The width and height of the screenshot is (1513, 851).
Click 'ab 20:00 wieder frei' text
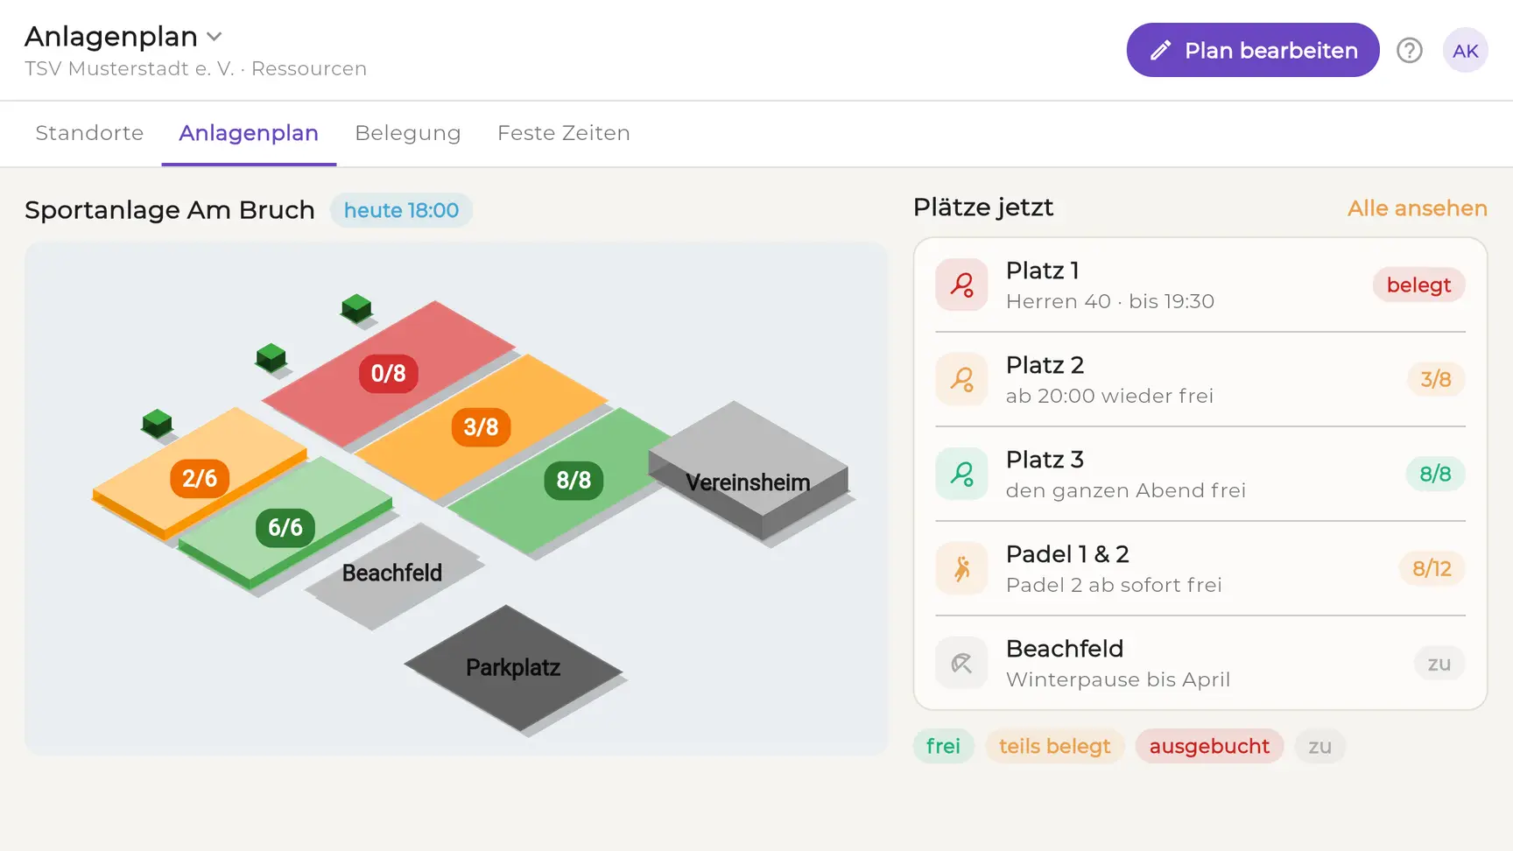(x=1109, y=396)
